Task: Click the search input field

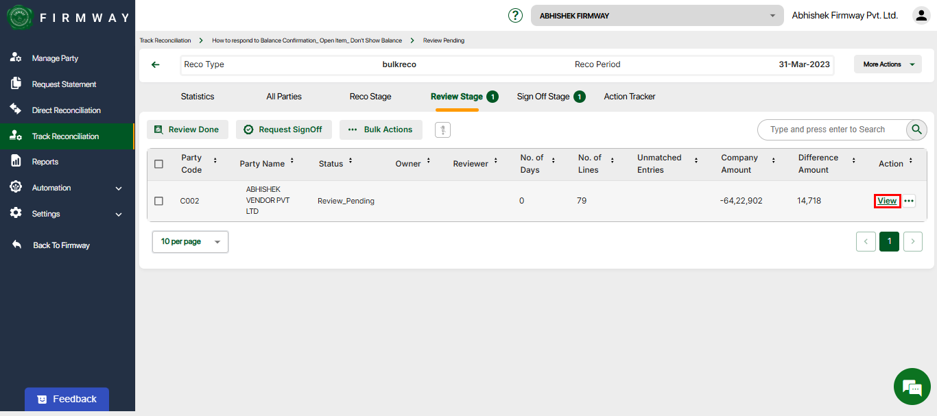Action: (x=830, y=130)
